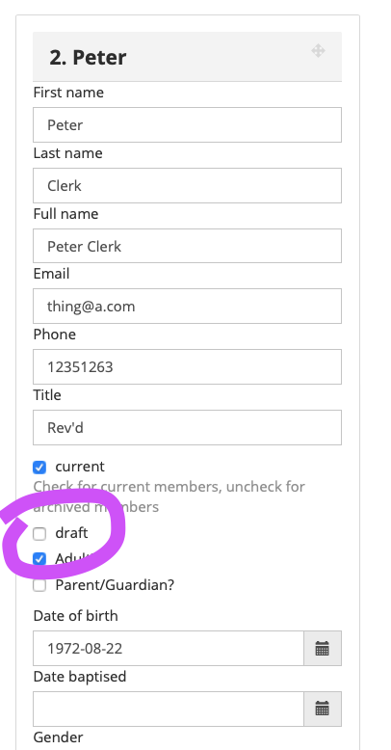Tick the Parent/Guardian? checkbox

pos(39,585)
